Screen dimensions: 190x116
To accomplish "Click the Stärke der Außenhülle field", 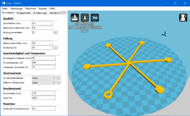I will tap(42, 28).
